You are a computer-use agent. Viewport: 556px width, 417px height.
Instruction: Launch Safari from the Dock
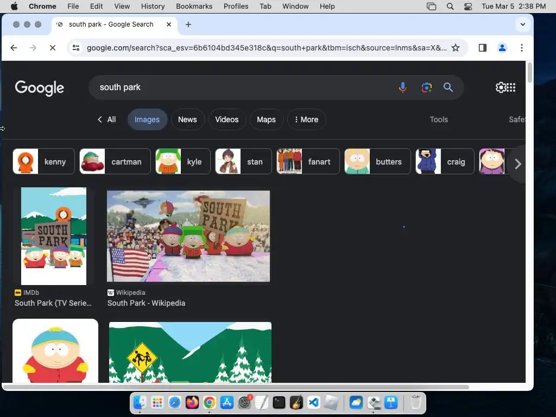(x=174, y=402)
